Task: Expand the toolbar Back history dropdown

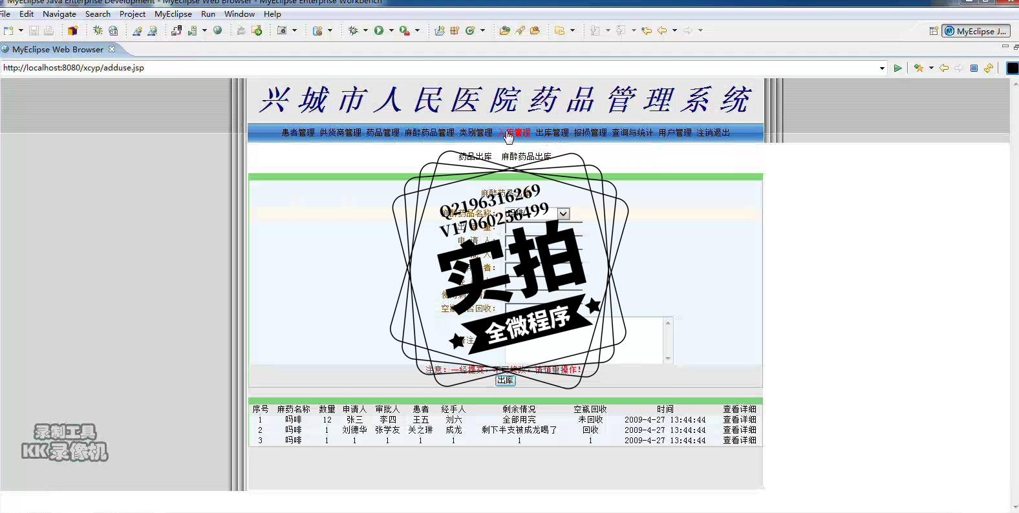Action: [x=674, y=30]
